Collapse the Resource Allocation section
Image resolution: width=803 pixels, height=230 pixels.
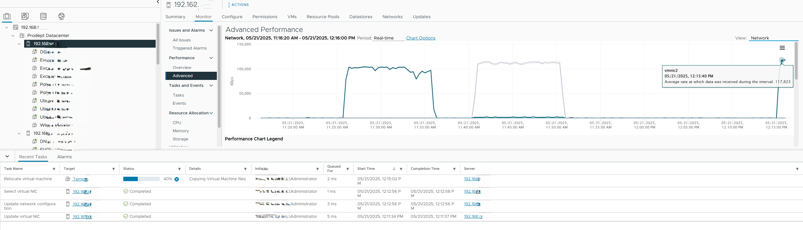pos(211,113)
